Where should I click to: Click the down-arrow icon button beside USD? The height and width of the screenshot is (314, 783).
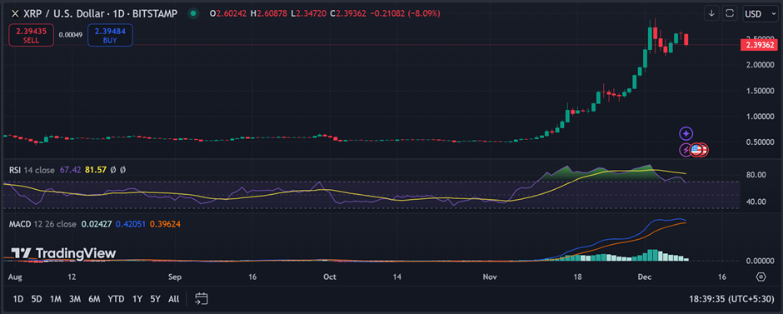pyautogui.click(x=711, y=13)
